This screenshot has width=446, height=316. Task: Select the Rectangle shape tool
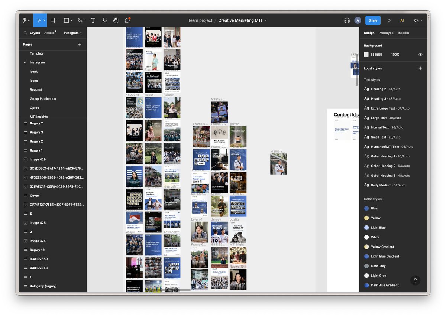click(x=66, y=20)
